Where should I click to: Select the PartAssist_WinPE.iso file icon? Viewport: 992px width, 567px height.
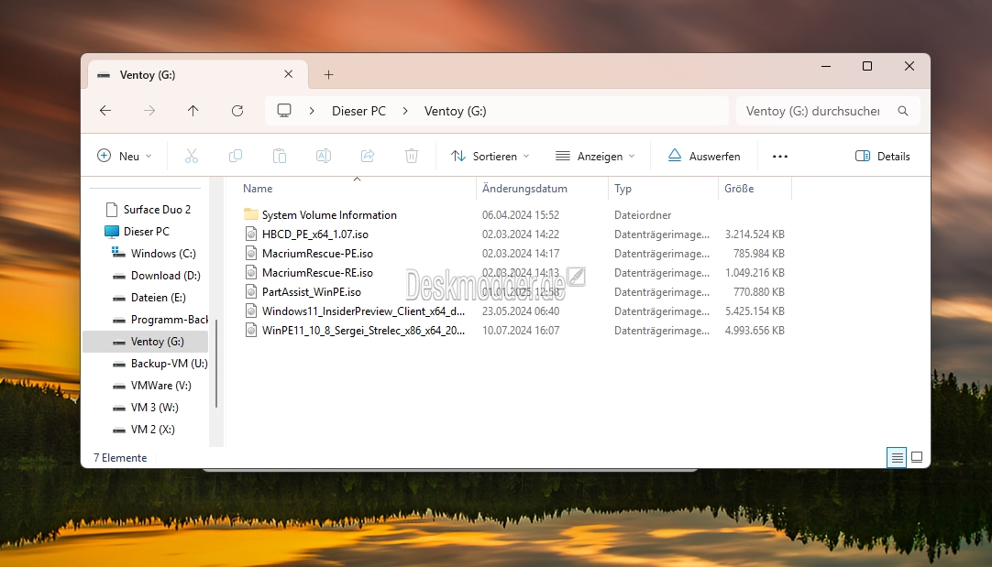coord(251,292)
